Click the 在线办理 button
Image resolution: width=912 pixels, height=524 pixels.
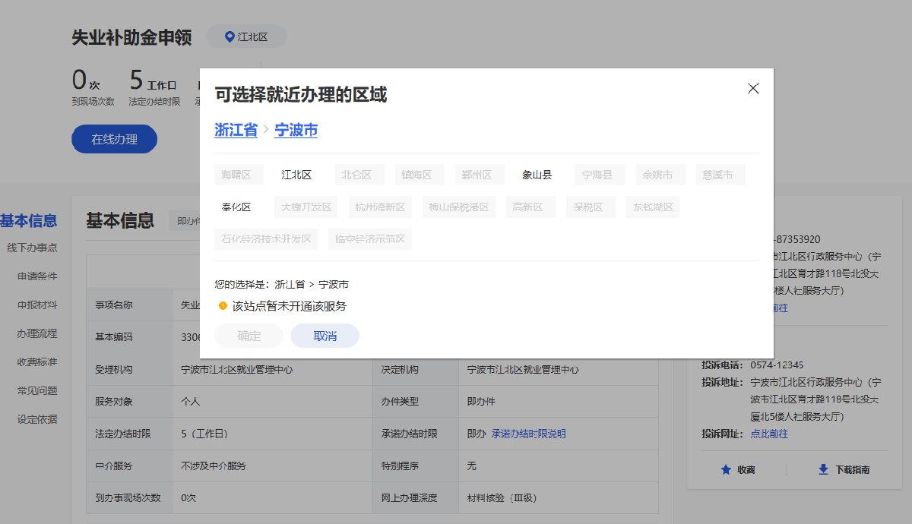coord(114,139)
